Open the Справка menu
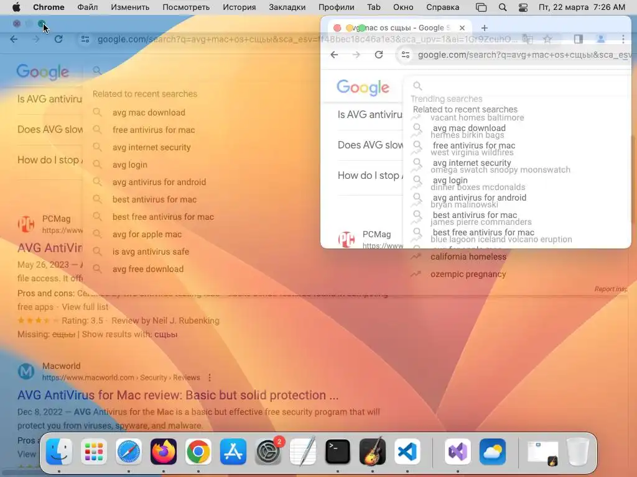 point(443,7)
